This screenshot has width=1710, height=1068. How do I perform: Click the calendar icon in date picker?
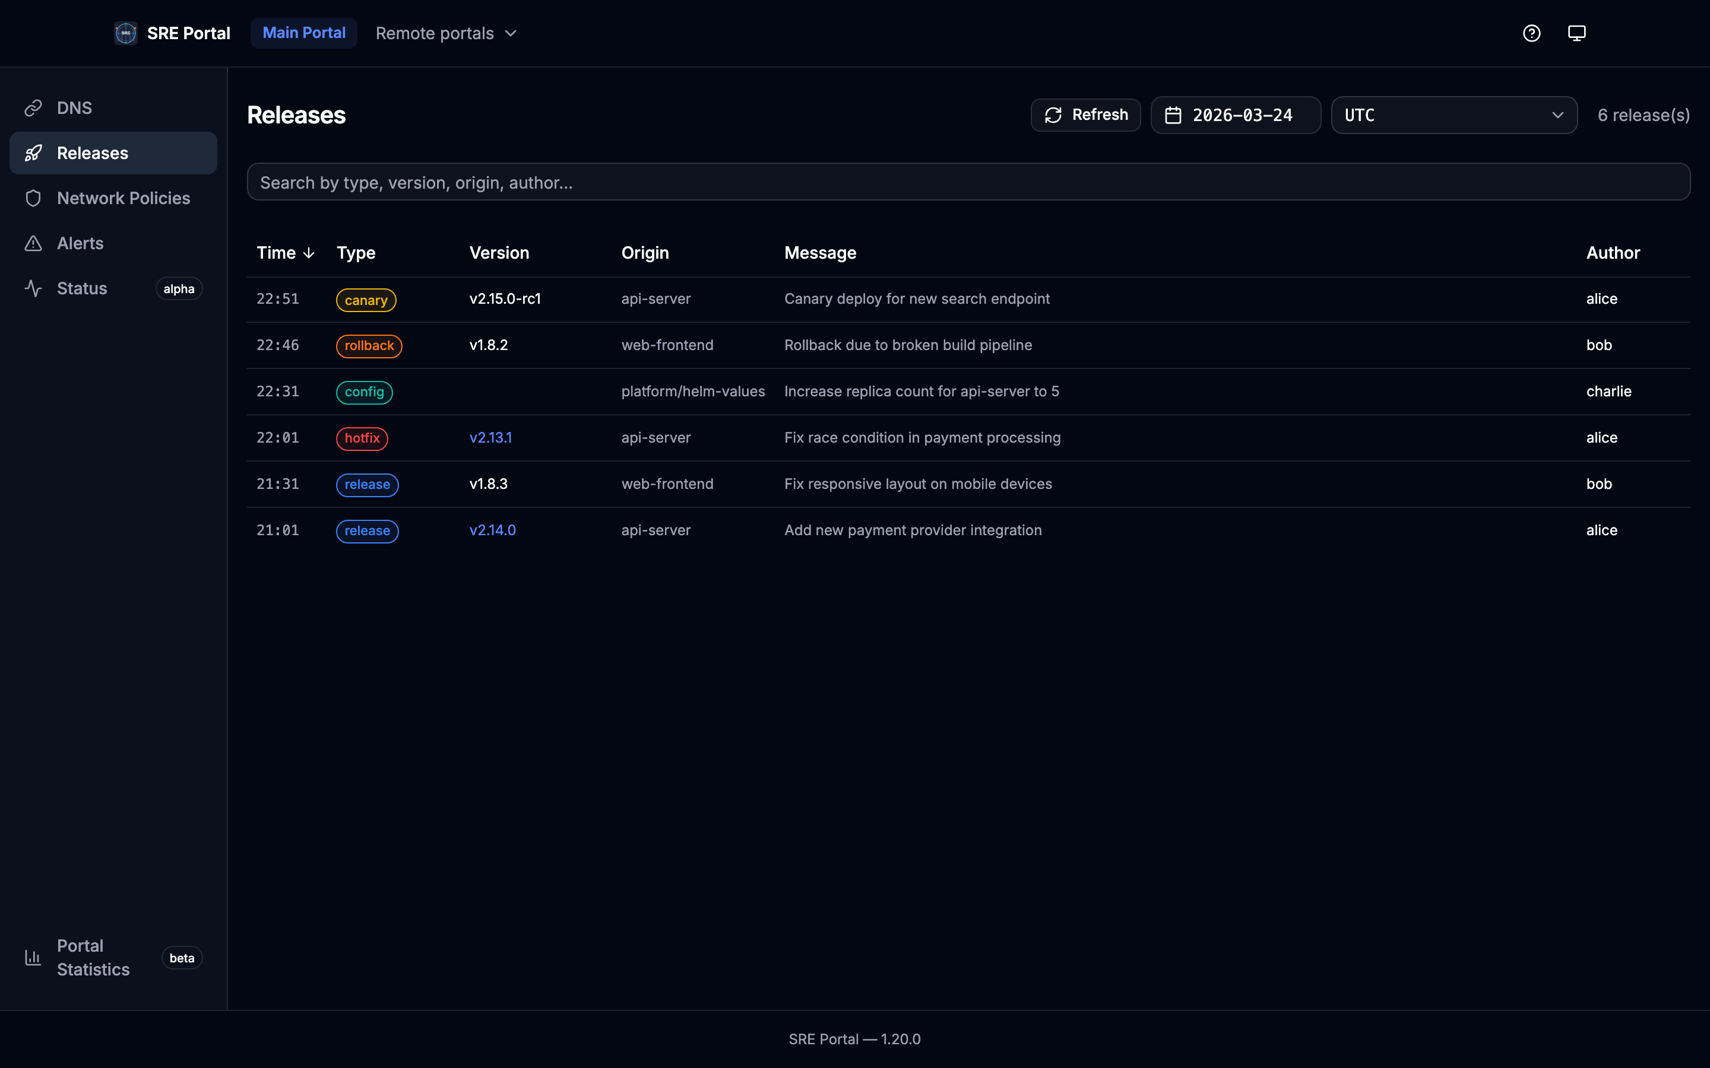point(1173,115)
